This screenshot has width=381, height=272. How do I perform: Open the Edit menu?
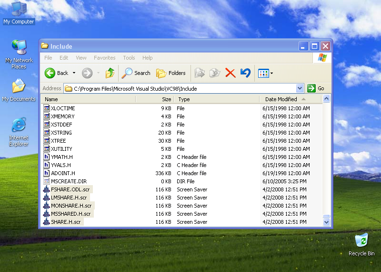64,58
